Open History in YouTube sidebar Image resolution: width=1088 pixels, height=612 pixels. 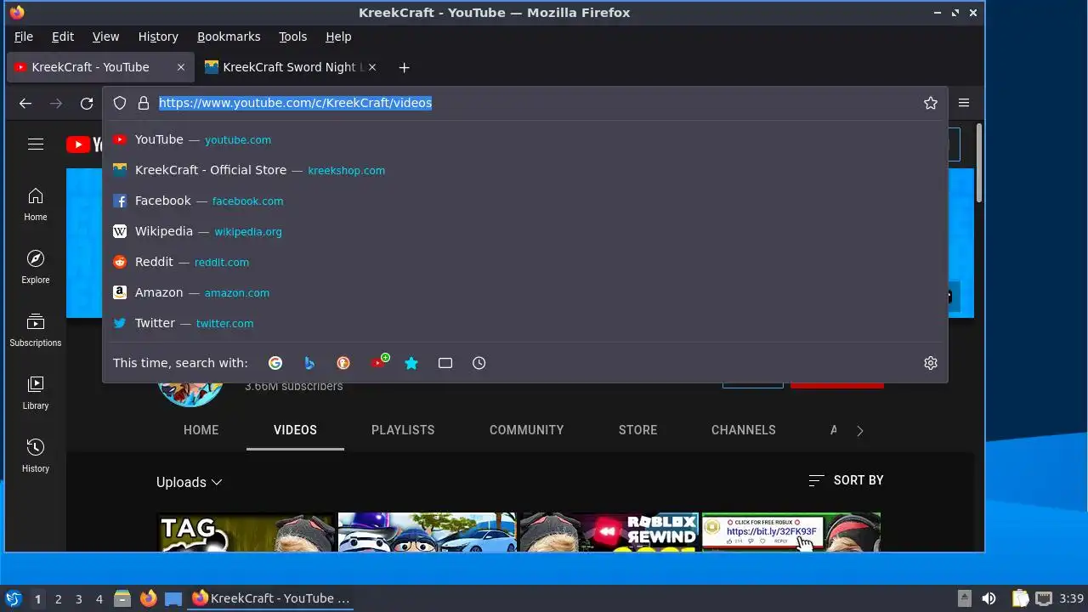click(36, 456)
